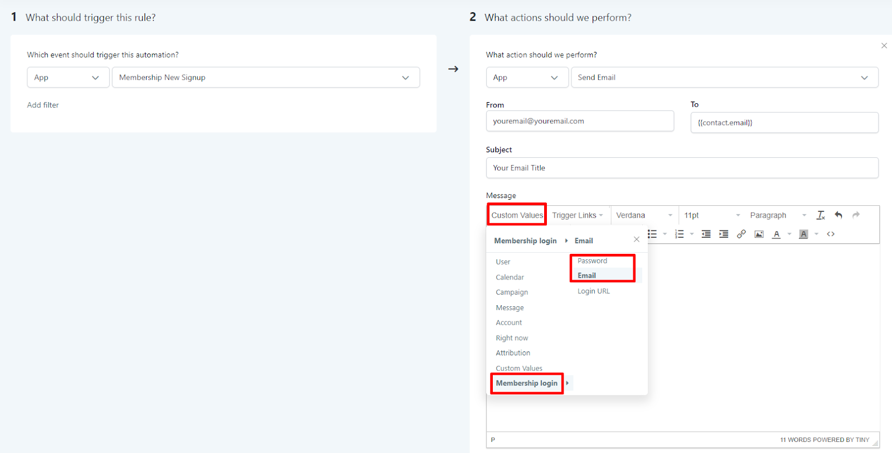Viewport: 892px width, 453px height.
Task: Click the insert image icon
Action: [x=759, y=234]
